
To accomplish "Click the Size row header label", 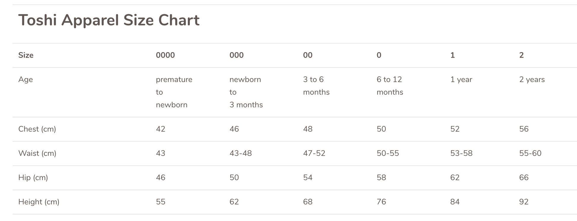I will [26, 55].
